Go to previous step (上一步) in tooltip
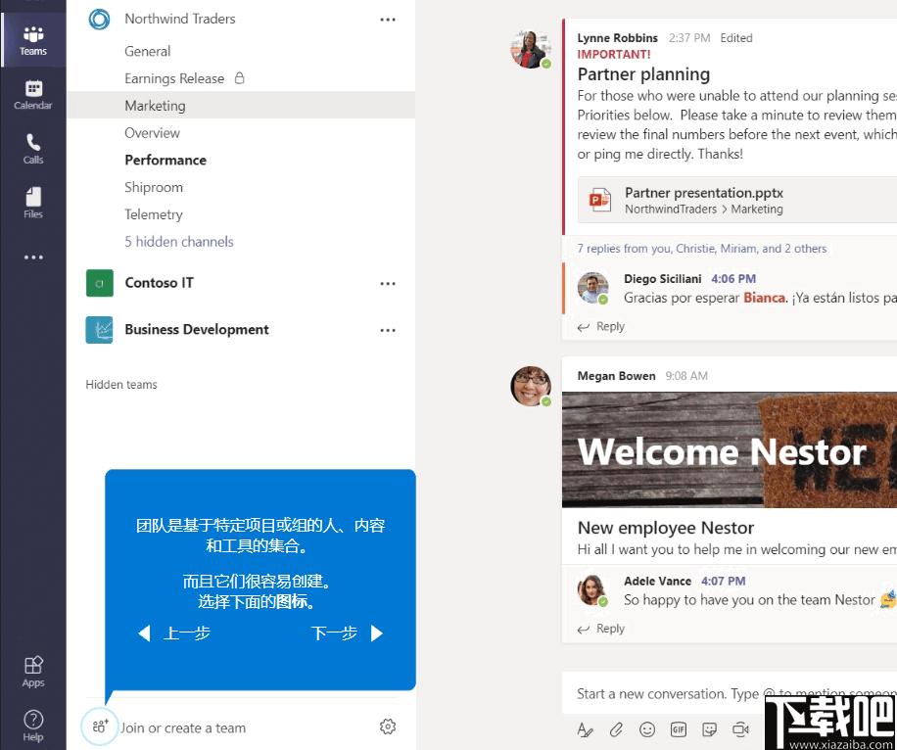This screenshot has height=750, width=897. click(x=175, y=633)
